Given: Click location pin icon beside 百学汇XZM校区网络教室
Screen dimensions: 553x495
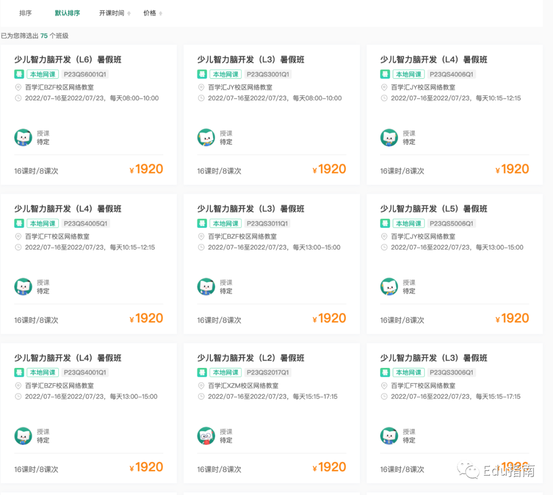Looking at the screenshot, I should (201, 386).
